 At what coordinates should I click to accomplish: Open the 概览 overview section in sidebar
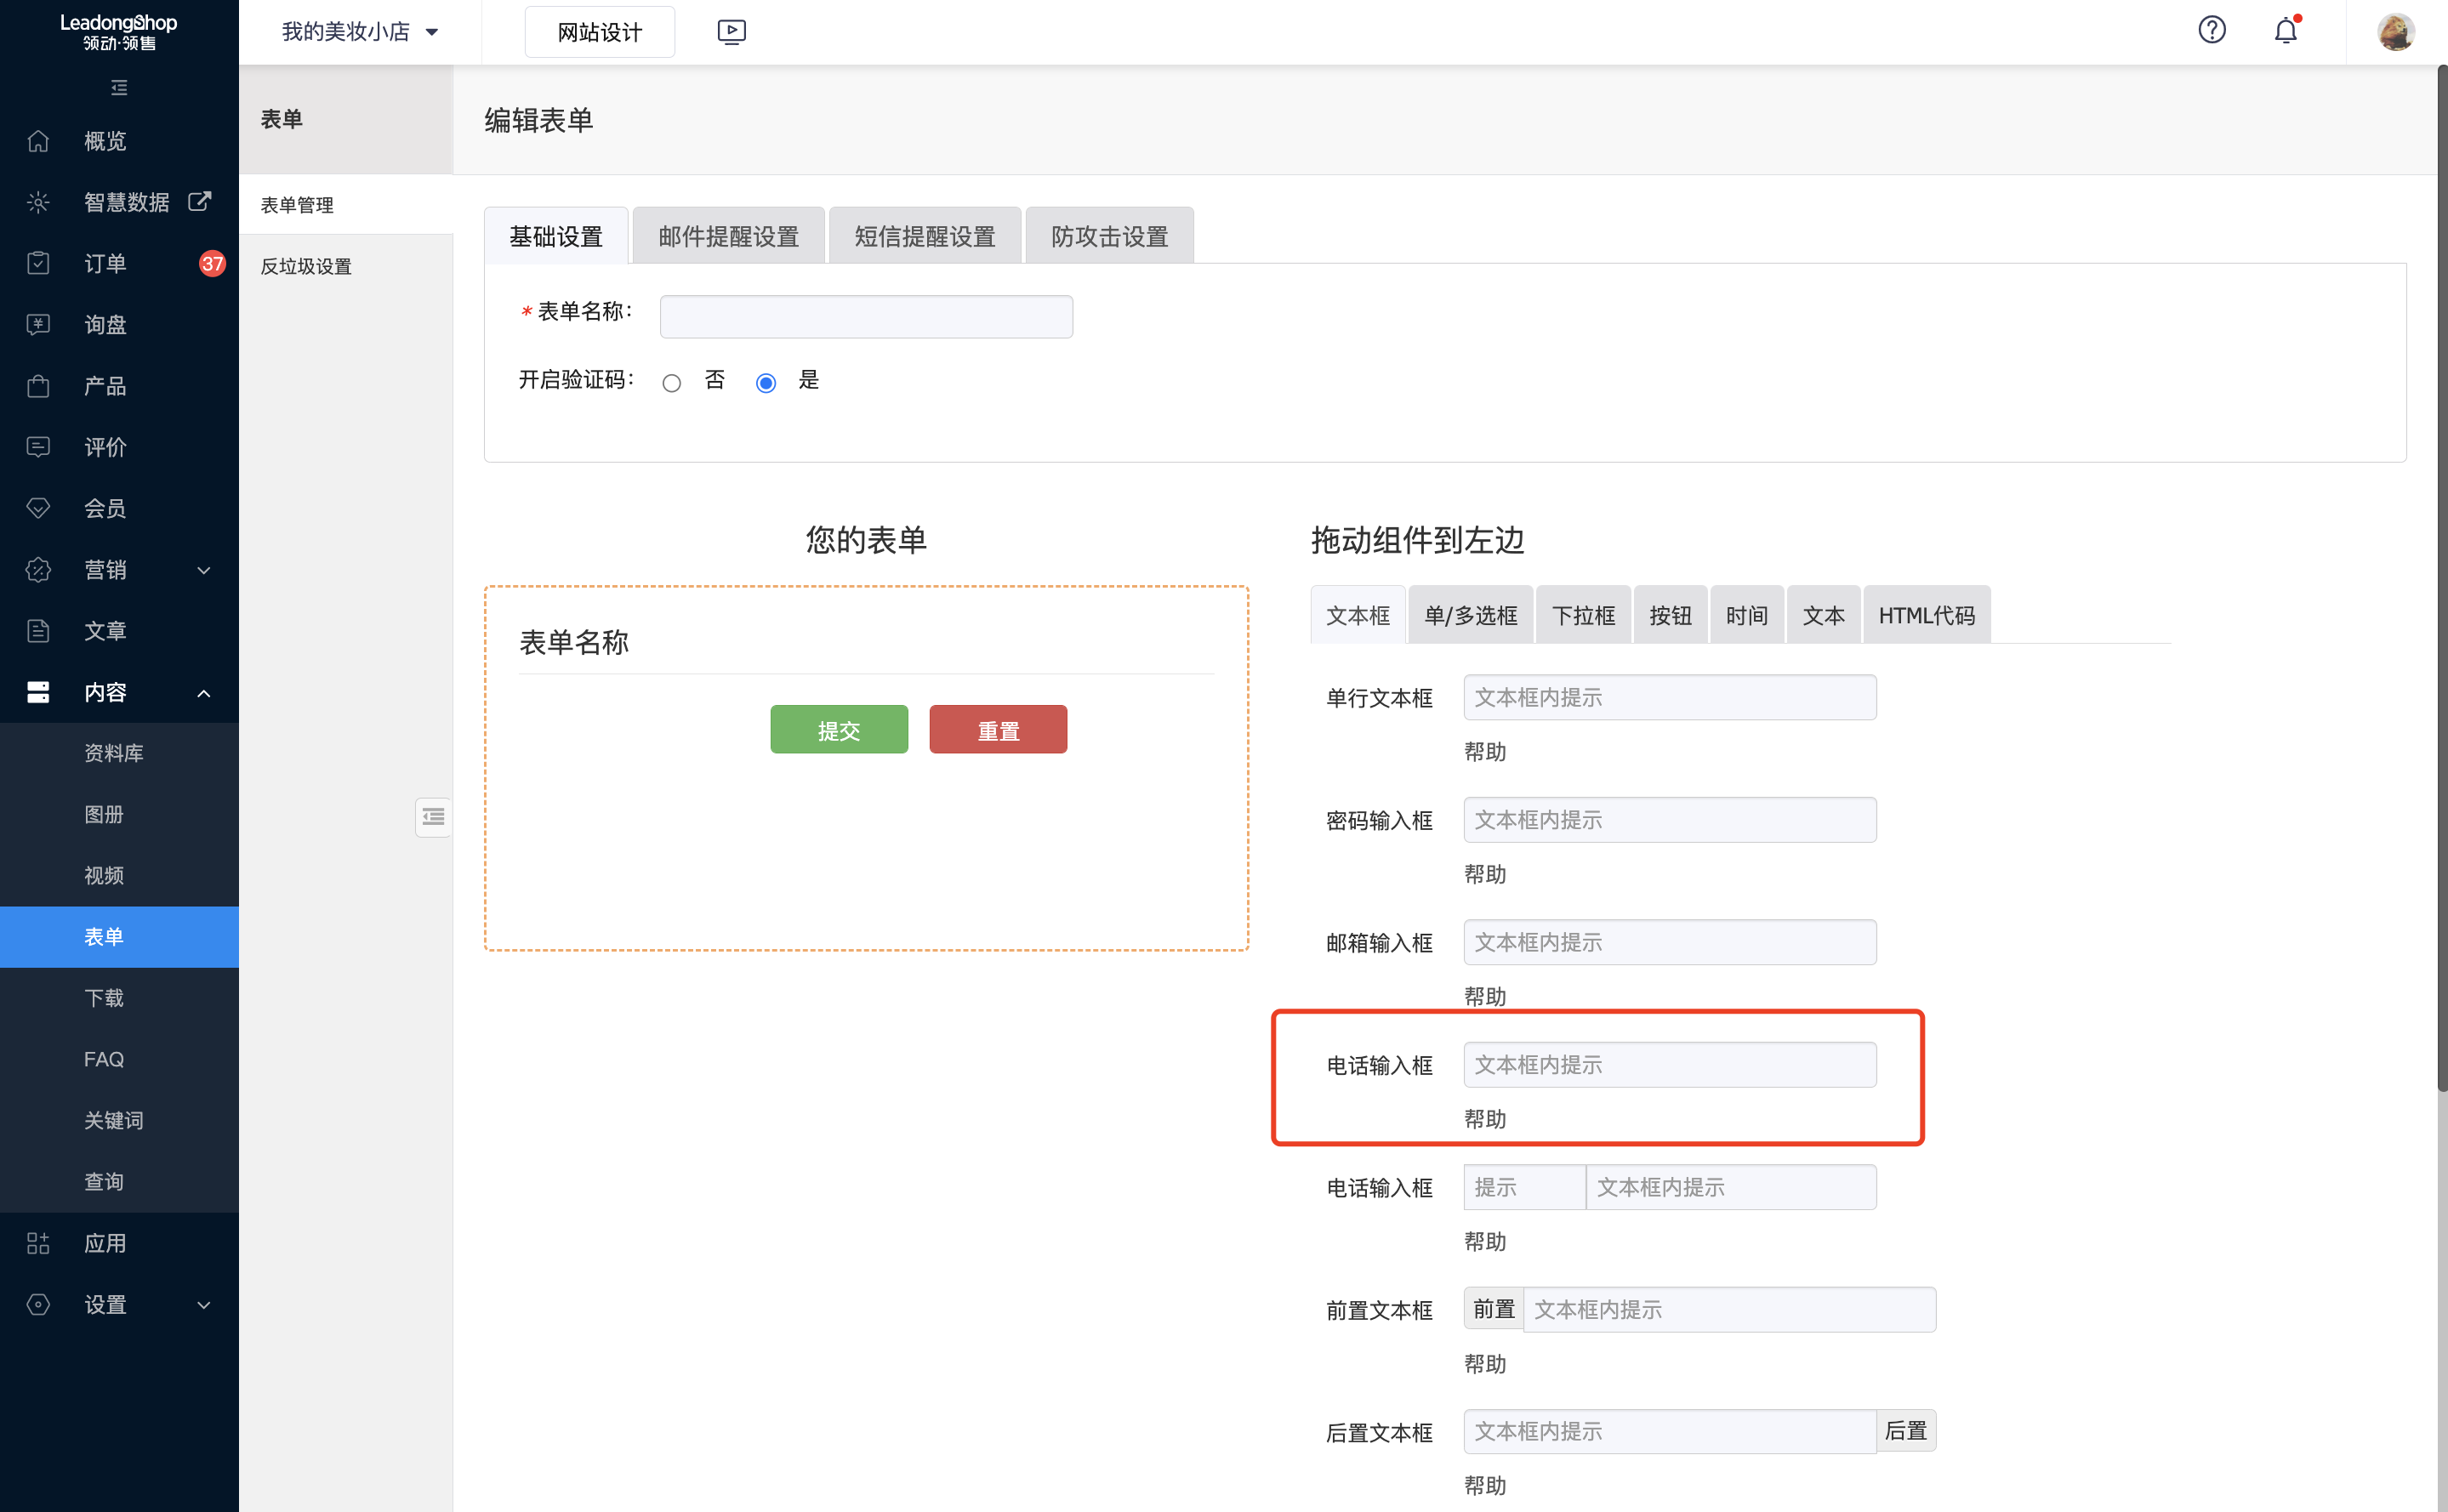(103, 140)
